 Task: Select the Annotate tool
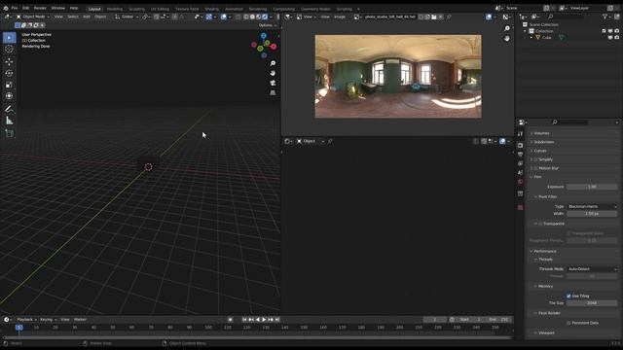coord(9,109)
